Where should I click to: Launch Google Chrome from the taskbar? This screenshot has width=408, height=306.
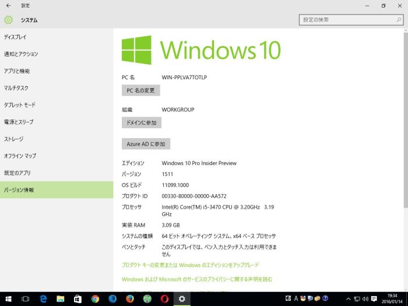pos(95,298)
